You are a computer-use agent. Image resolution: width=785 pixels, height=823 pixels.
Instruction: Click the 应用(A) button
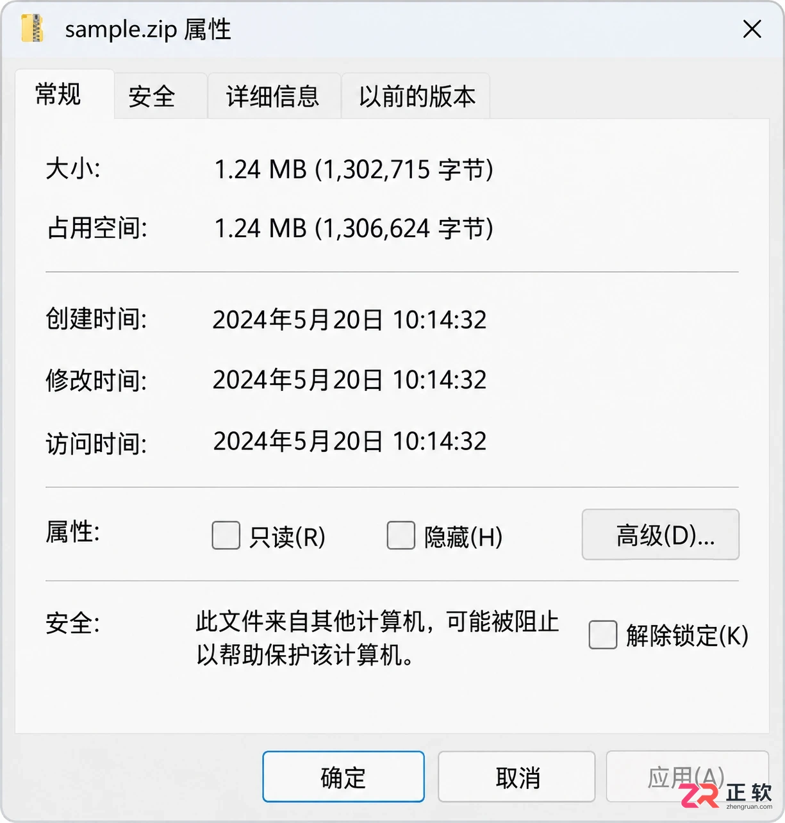(x=687, y=777)
